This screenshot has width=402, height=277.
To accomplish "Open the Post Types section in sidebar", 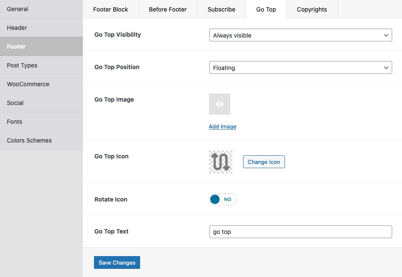I will 41,65.
